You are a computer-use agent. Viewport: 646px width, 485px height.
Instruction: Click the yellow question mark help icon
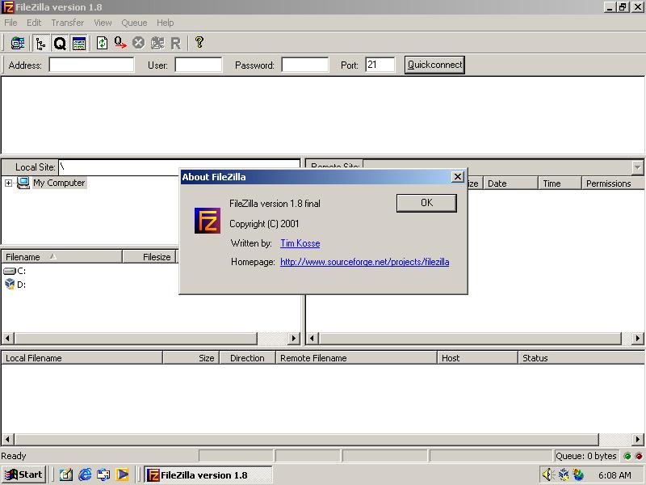point(199,42)
